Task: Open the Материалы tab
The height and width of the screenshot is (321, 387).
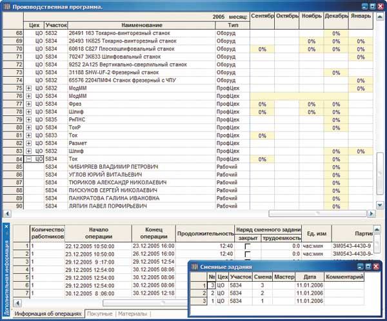Action: click(132, 314)
